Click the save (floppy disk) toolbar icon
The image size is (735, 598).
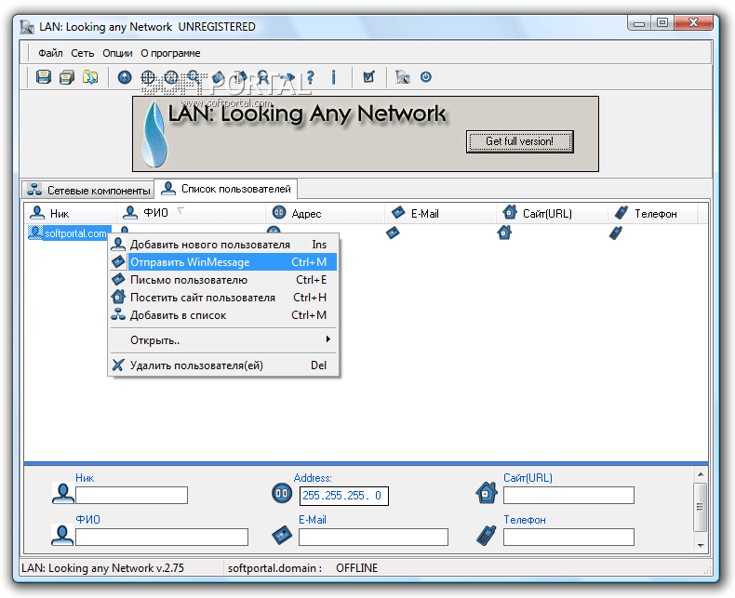point(44,77)
